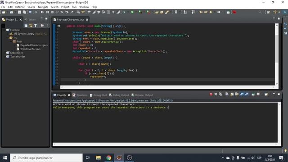Close the RepeatedCharacters.java editor tab
Image resolution: width=288 pixels, height=162 pixels.
[x=87, y=20]
